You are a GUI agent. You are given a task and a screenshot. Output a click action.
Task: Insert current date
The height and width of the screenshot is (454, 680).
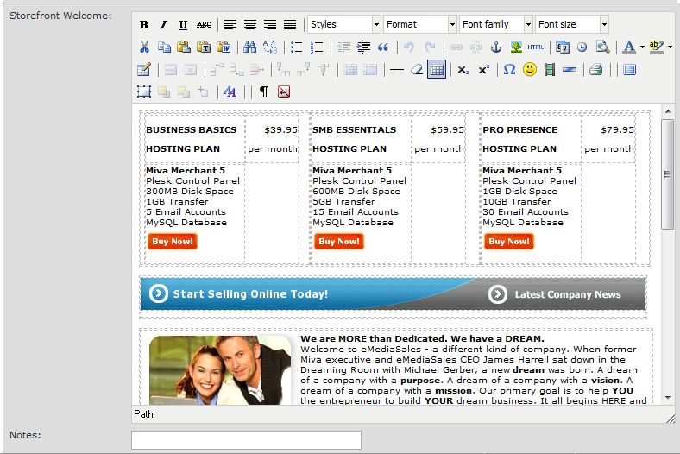563,47
